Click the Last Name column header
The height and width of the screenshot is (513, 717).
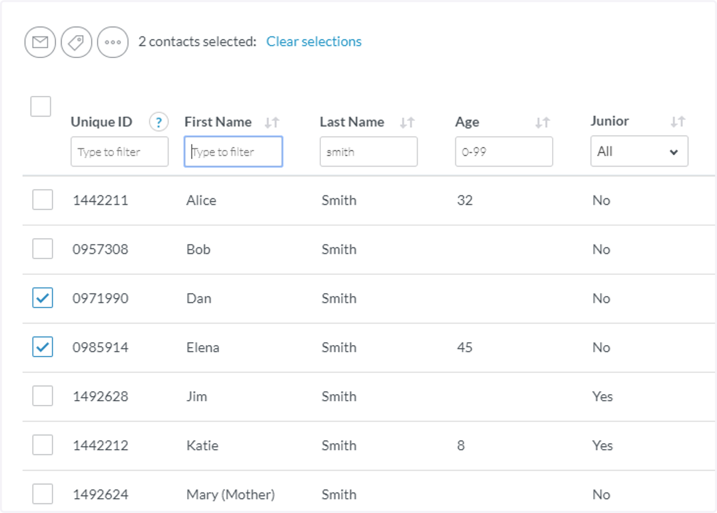click(x=352, y=122)
